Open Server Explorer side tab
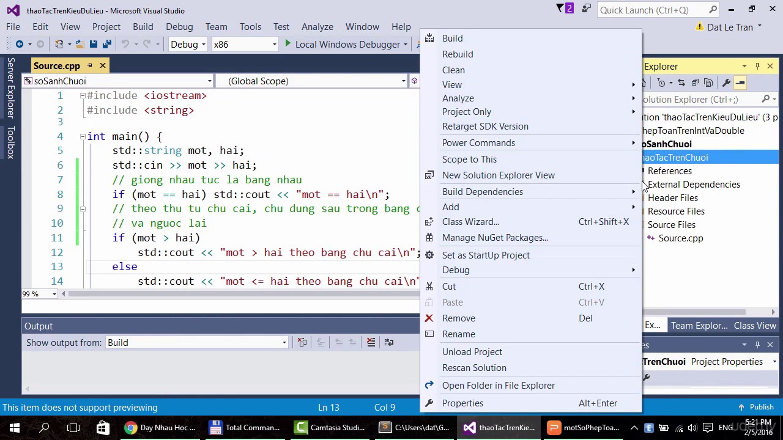This screenshot has height=440, width=783. (10, 88)
